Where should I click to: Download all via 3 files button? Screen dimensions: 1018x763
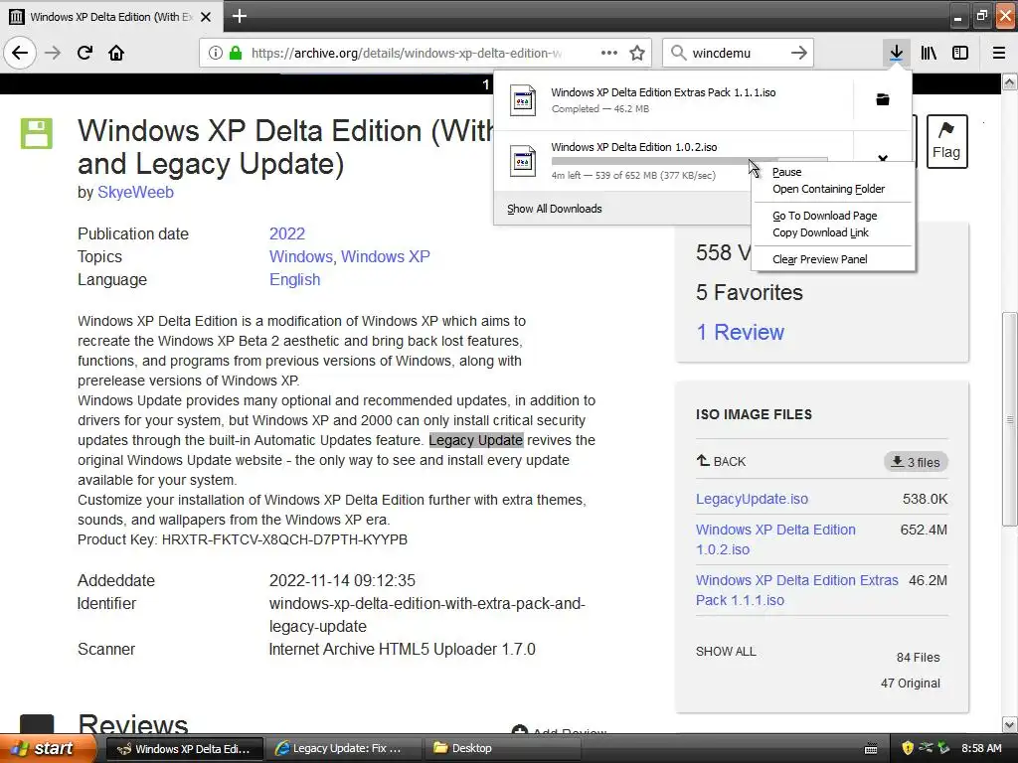[x=916, y=462]
